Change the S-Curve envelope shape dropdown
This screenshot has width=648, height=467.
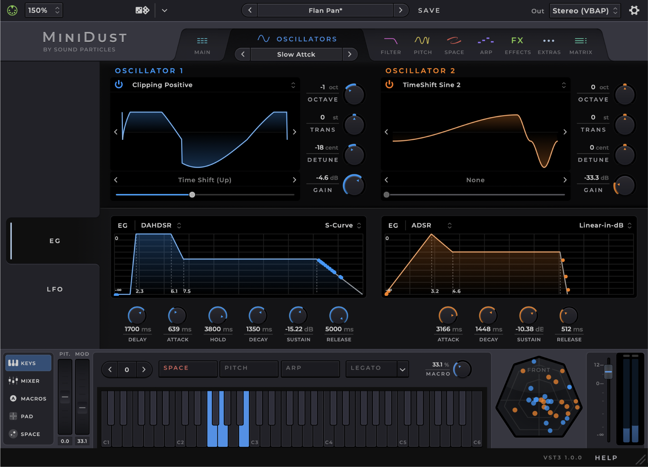click(x=342, y=225)
